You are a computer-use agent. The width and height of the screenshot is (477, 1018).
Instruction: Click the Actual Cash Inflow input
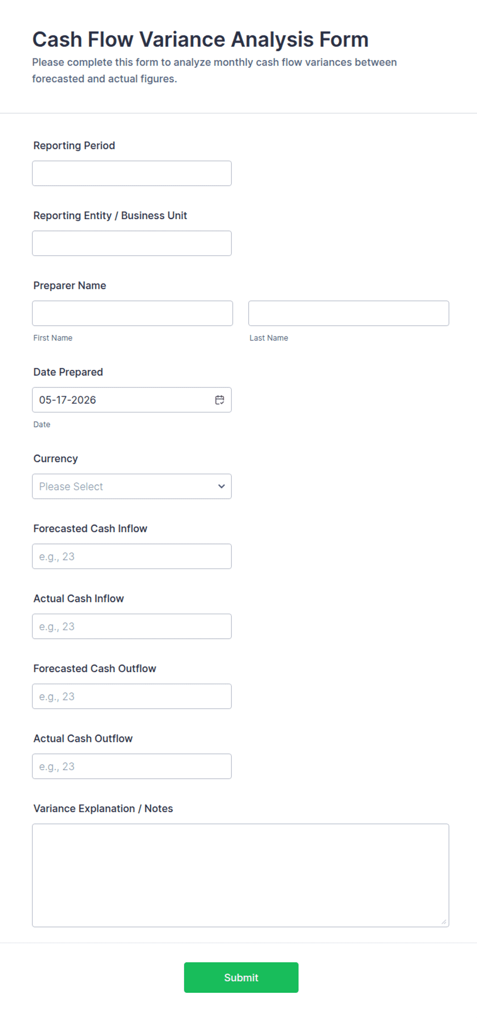coord(132,627)
